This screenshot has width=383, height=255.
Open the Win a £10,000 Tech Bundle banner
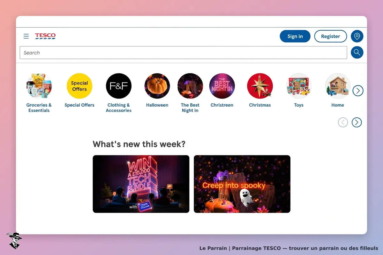pyautogui.click(x=141, y=184)
